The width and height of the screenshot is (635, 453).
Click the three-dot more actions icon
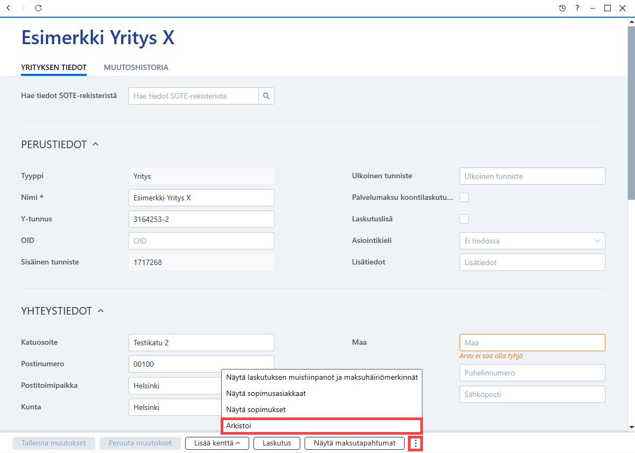(415, 443)
